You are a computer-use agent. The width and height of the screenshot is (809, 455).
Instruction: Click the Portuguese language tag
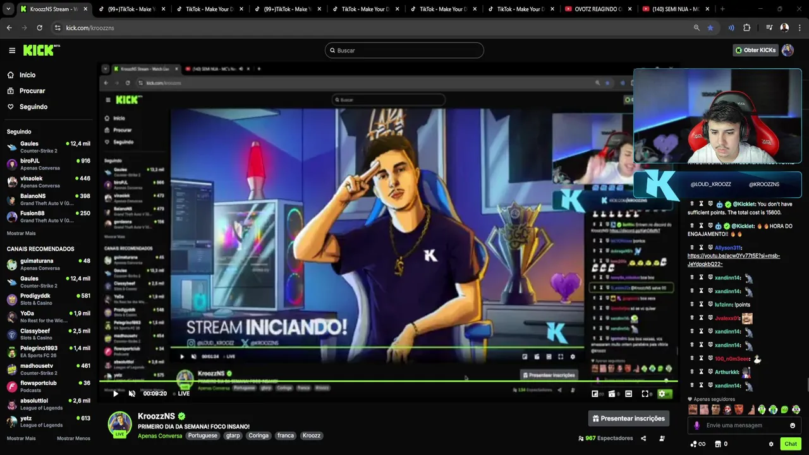pos(202,435)
